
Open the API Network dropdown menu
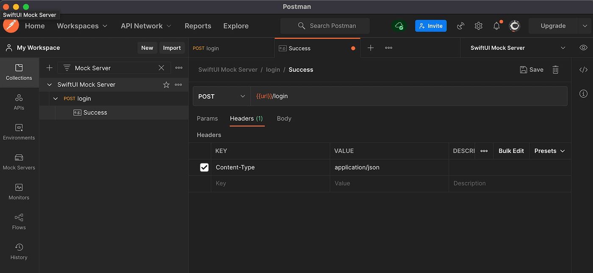pos(146,26)
